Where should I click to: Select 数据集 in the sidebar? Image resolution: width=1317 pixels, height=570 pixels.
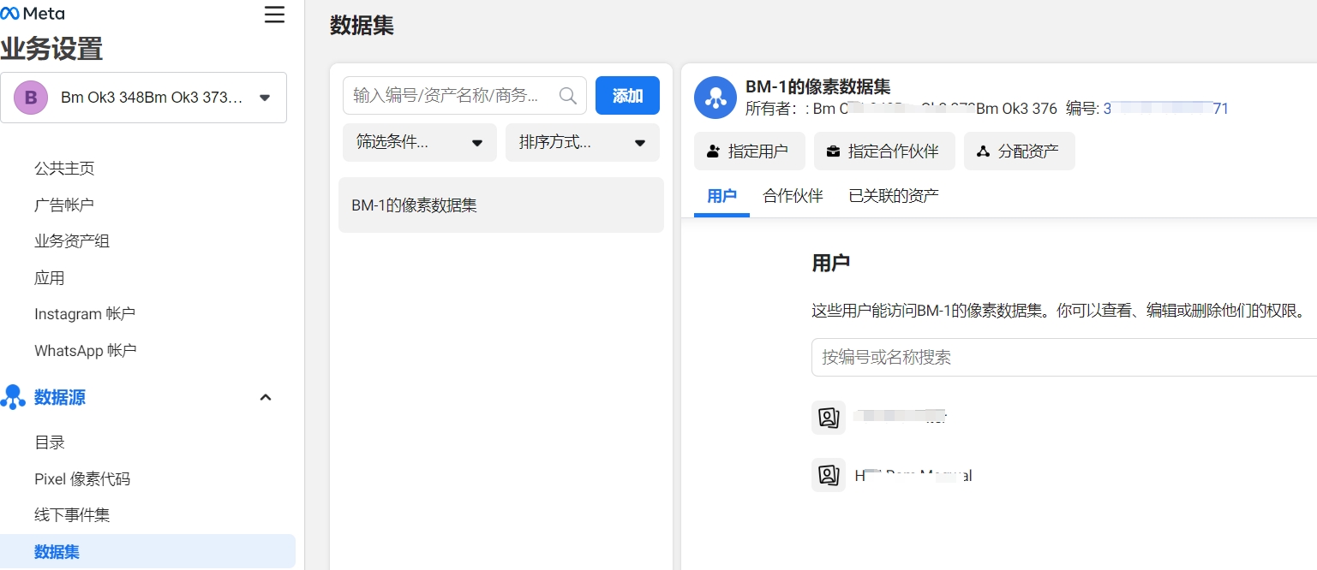pyautogui.click(x=147, y=552)
